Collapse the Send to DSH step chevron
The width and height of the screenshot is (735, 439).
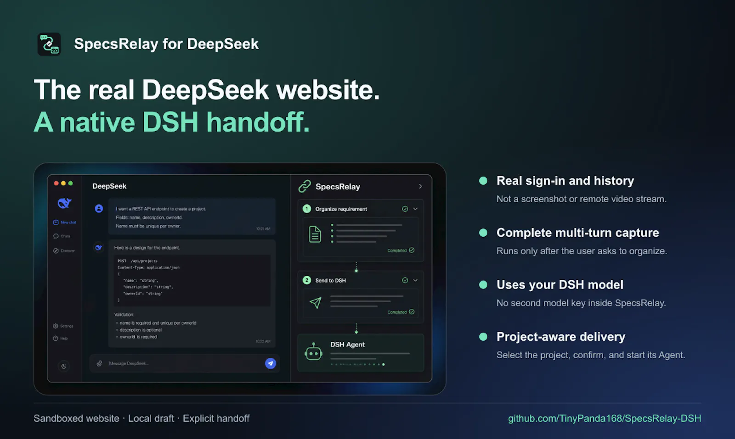click(x=415, y=280)
